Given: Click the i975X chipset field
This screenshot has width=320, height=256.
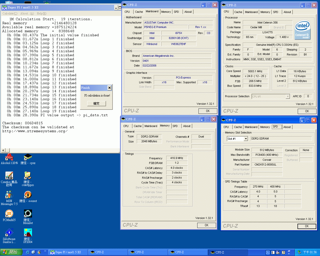Looking at the screenshot, I should pyautogui.click(x=178, y=33).
